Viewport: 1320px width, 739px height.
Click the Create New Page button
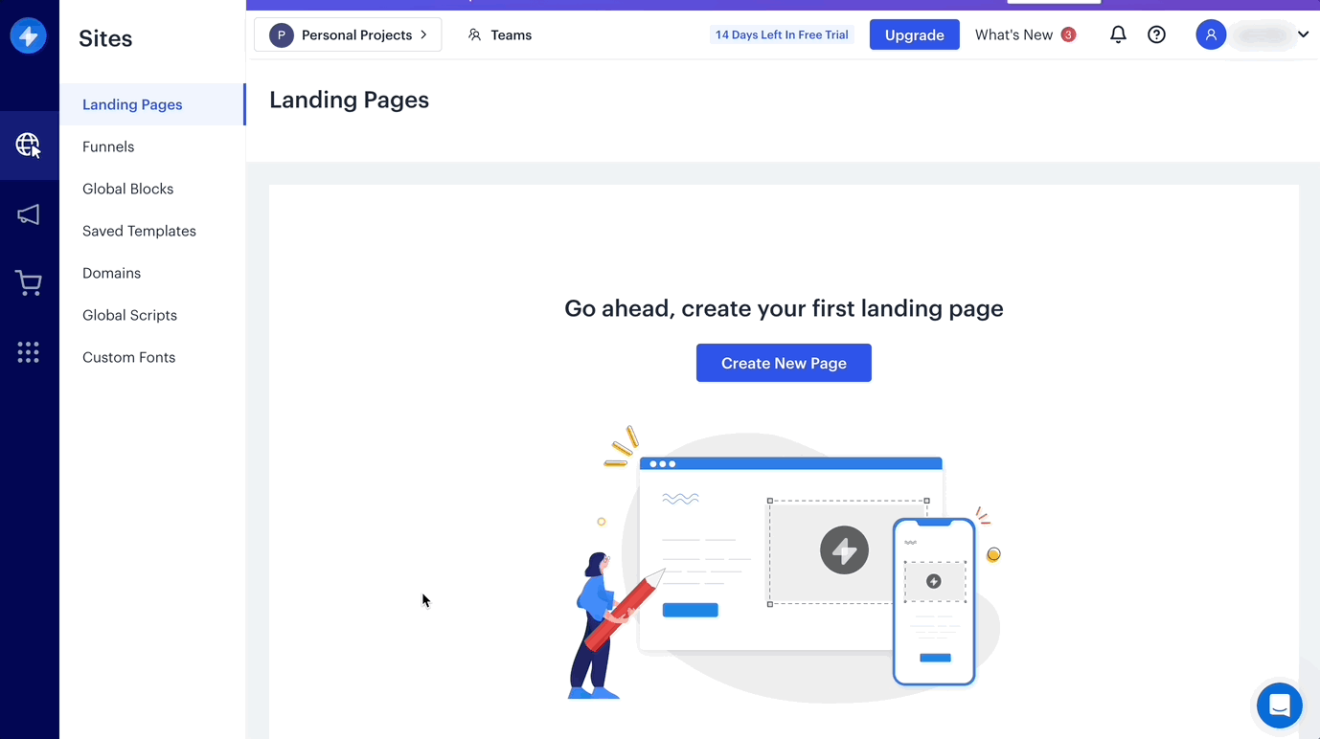(784, 363)
